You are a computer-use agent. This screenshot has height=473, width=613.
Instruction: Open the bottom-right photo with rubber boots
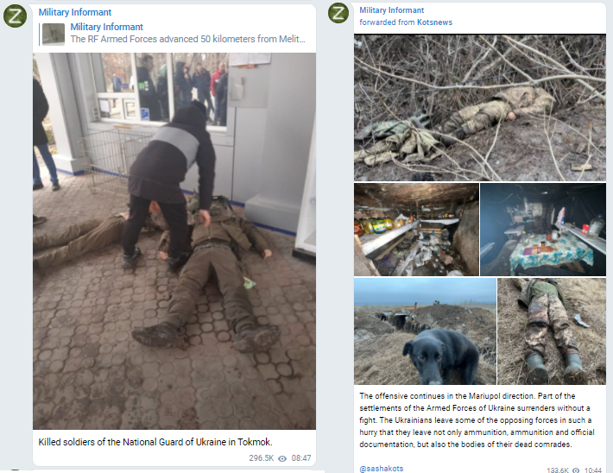(x=552, y=331)
